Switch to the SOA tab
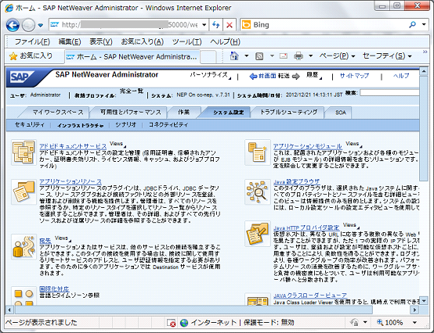The width and height of the screenshot is (434, 333). tap(341, 113)
